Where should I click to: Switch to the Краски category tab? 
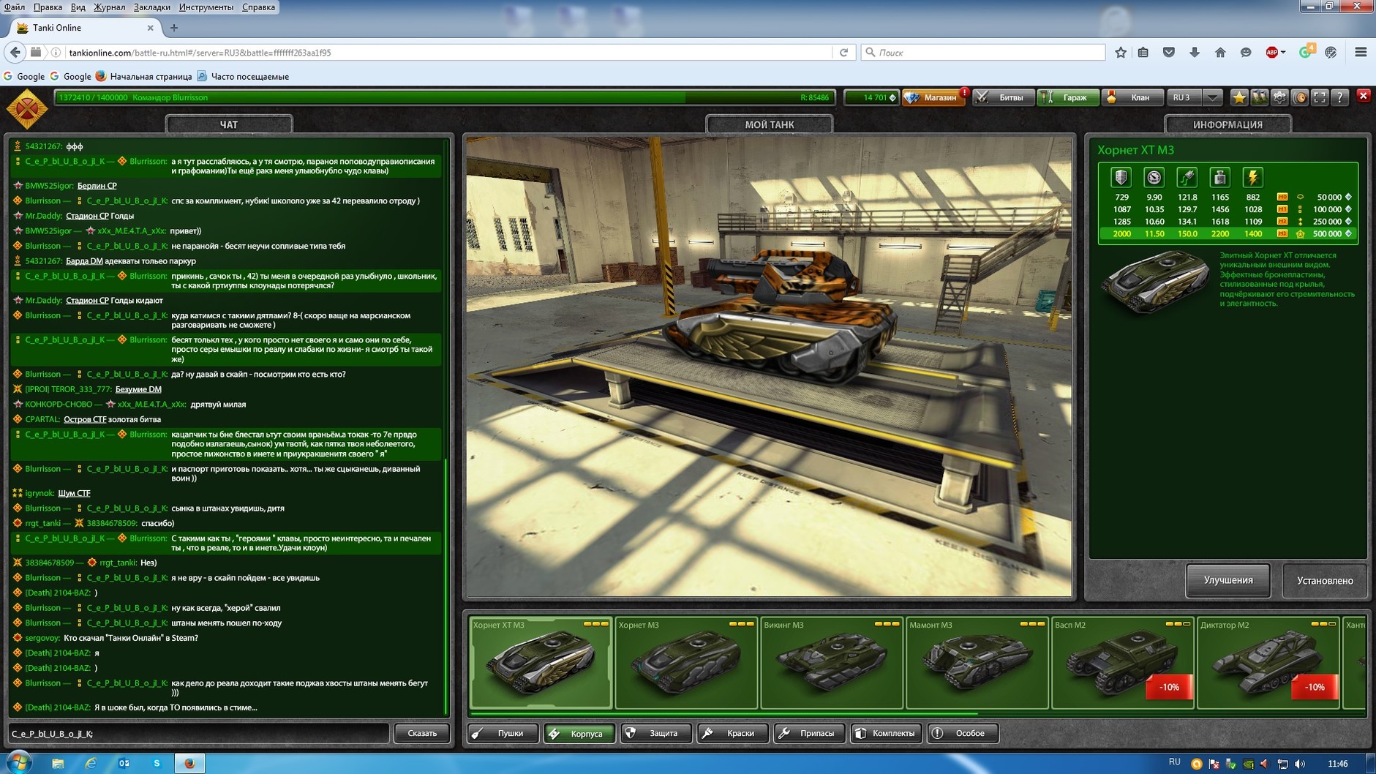(732, 733)
